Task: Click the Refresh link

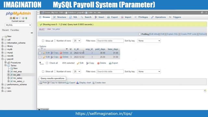Action: tap(202, 34)
